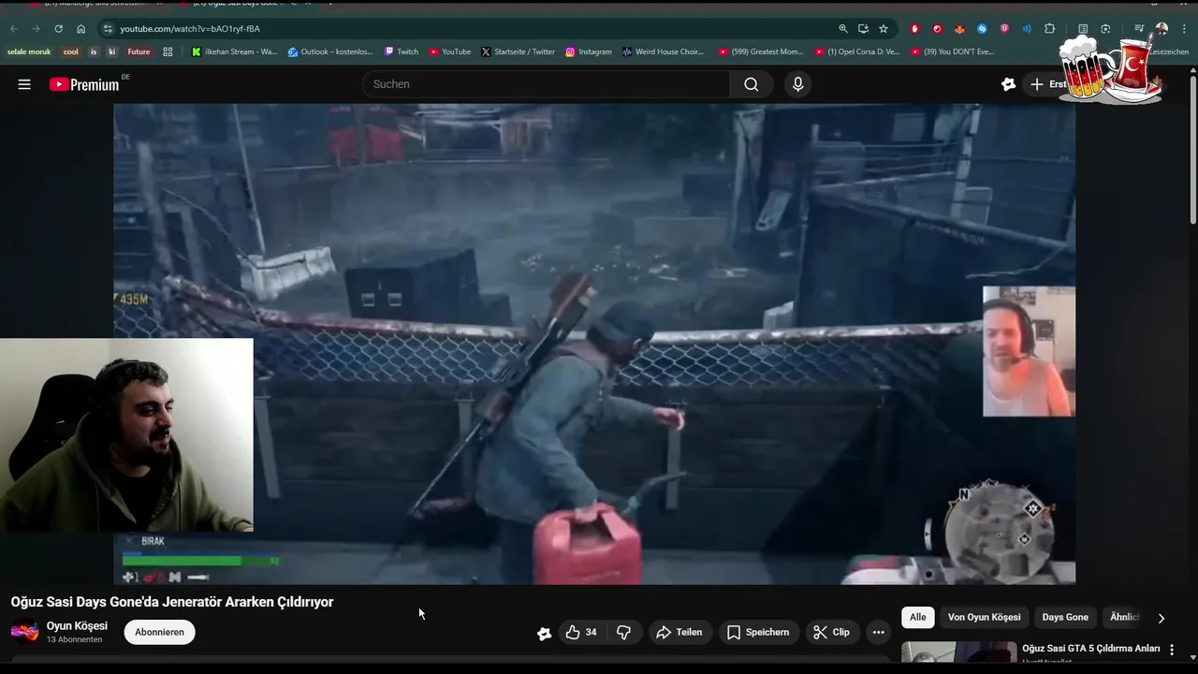Click the browser forward arrow
1198x674 pixels.
pos(36,29)
